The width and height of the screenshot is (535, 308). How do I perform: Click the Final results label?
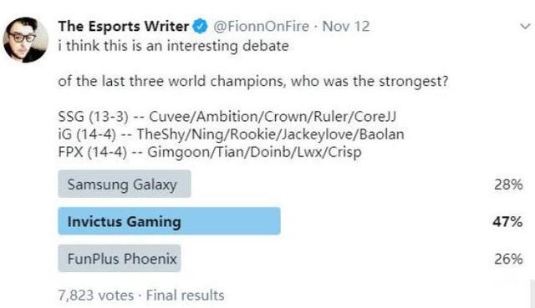(186, 295)
